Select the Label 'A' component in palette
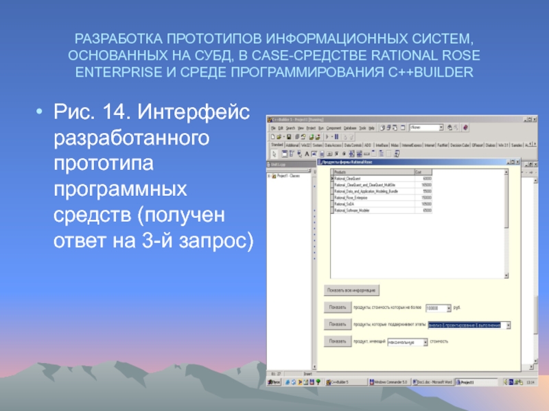 coord(307,153)
